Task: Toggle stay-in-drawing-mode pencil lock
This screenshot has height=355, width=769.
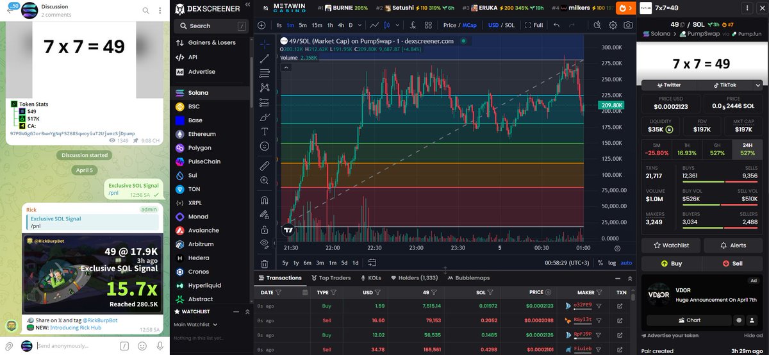Action: (x=265, y=215)
